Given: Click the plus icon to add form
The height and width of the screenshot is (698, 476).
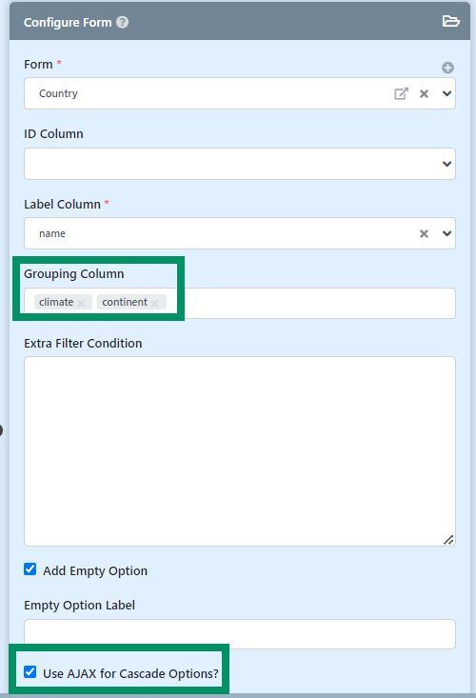Looking at the screenshot, I should (447, 68).
